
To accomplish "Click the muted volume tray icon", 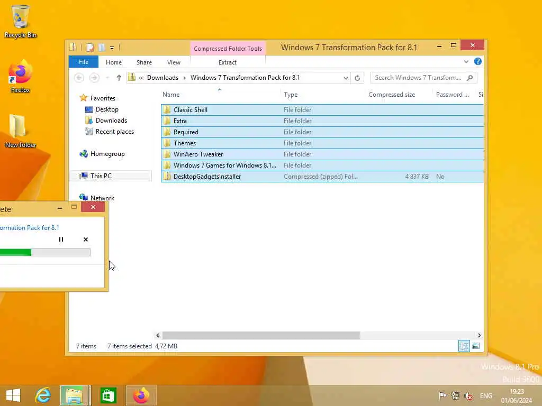I will click(469, 396).
